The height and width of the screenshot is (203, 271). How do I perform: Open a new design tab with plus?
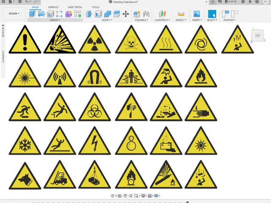(x=213, y=2)
